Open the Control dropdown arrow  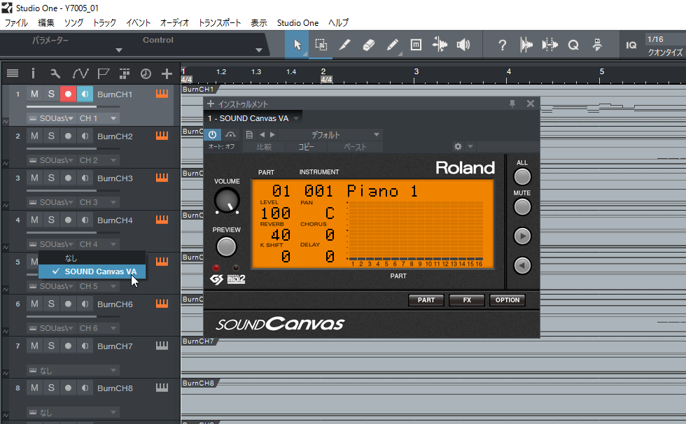(258, 50)
